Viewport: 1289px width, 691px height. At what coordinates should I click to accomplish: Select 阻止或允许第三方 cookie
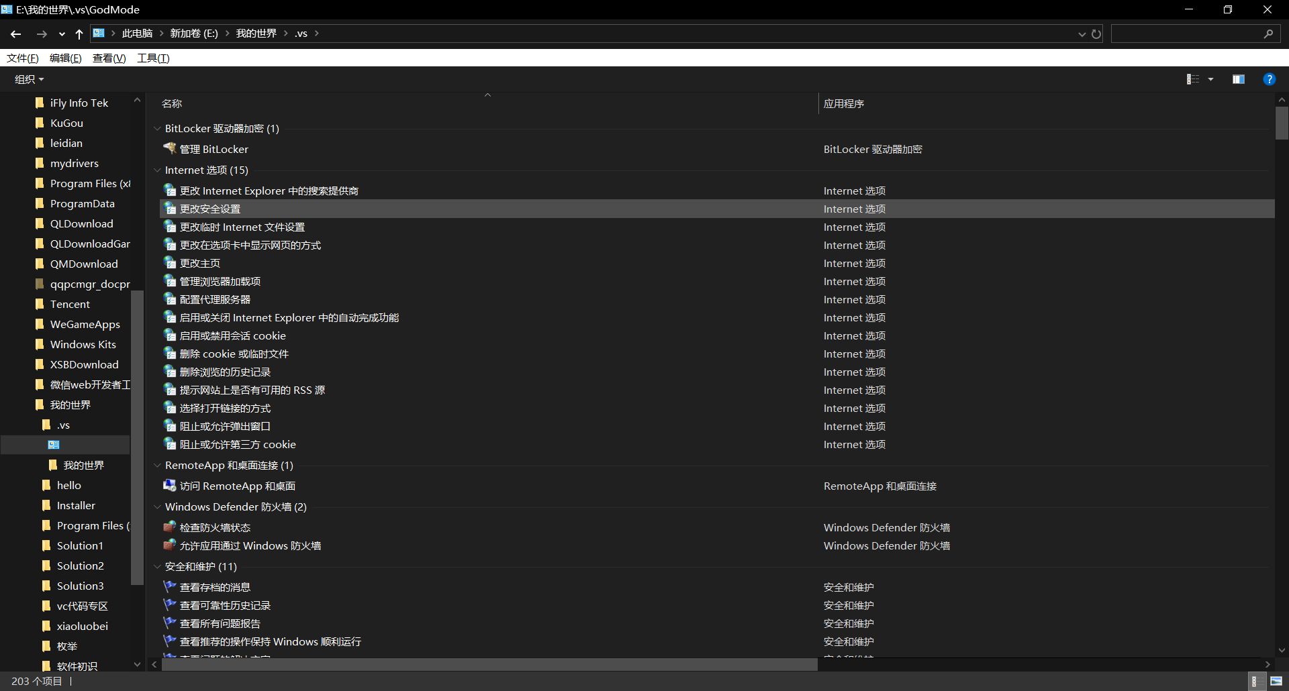[x=238, y=445]
